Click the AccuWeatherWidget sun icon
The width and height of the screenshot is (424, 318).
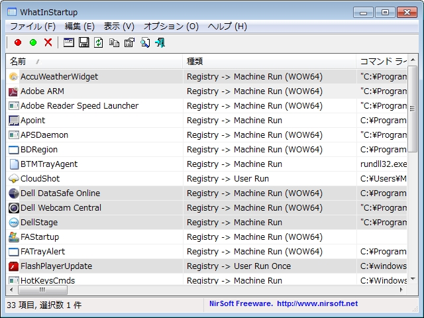pos(13,77)
